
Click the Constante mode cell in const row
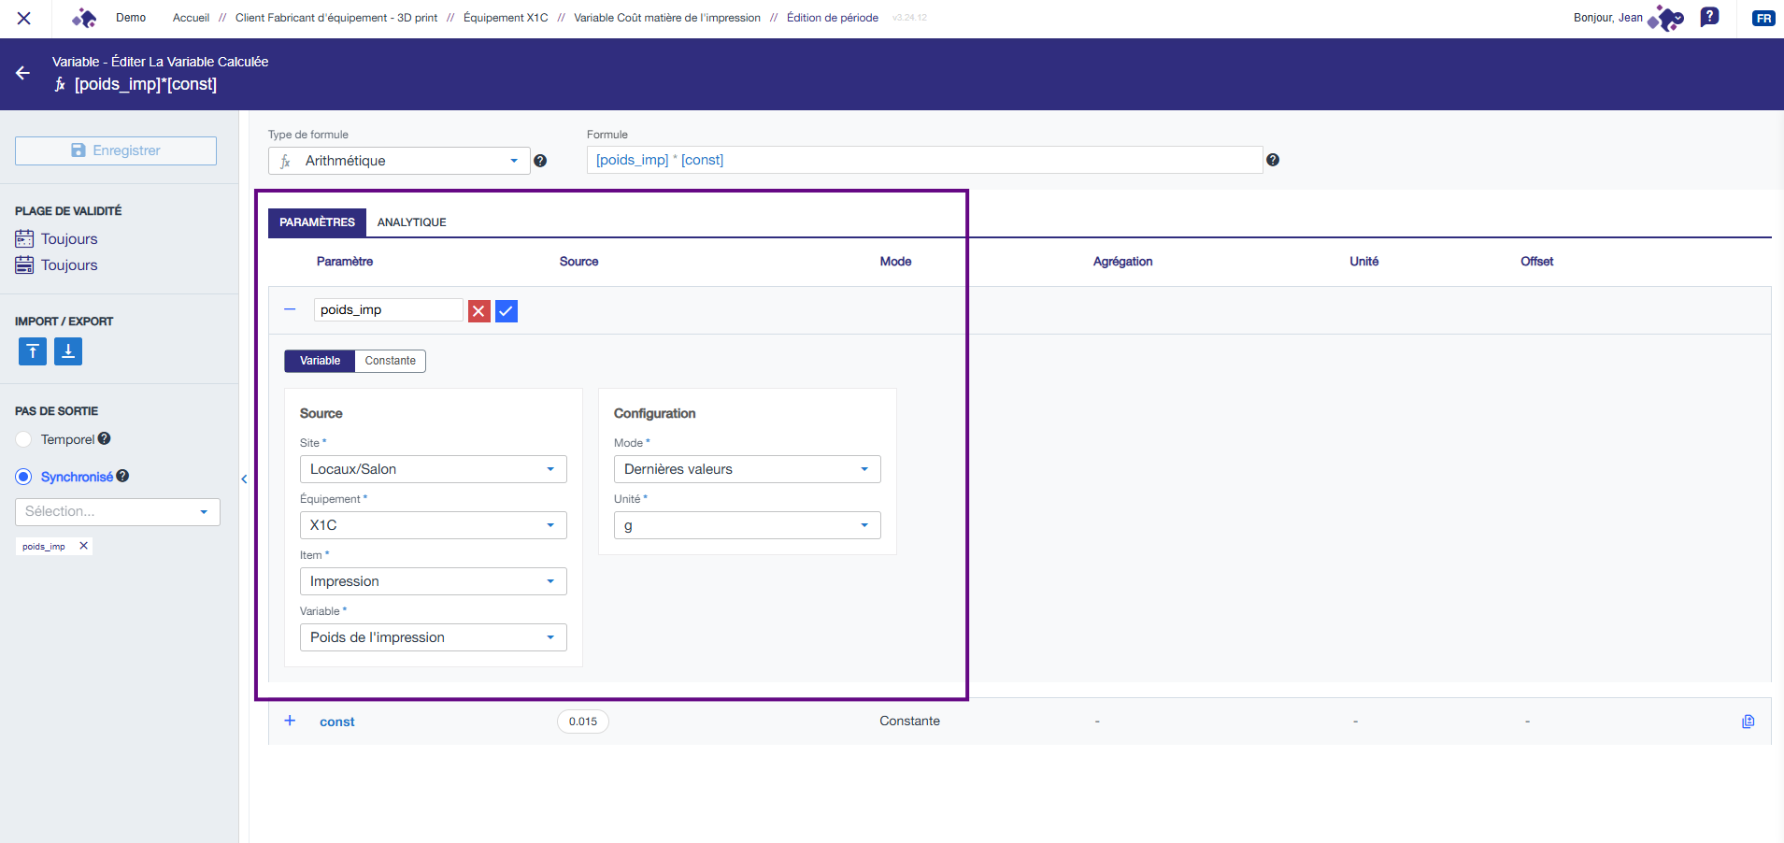[909, 721]
